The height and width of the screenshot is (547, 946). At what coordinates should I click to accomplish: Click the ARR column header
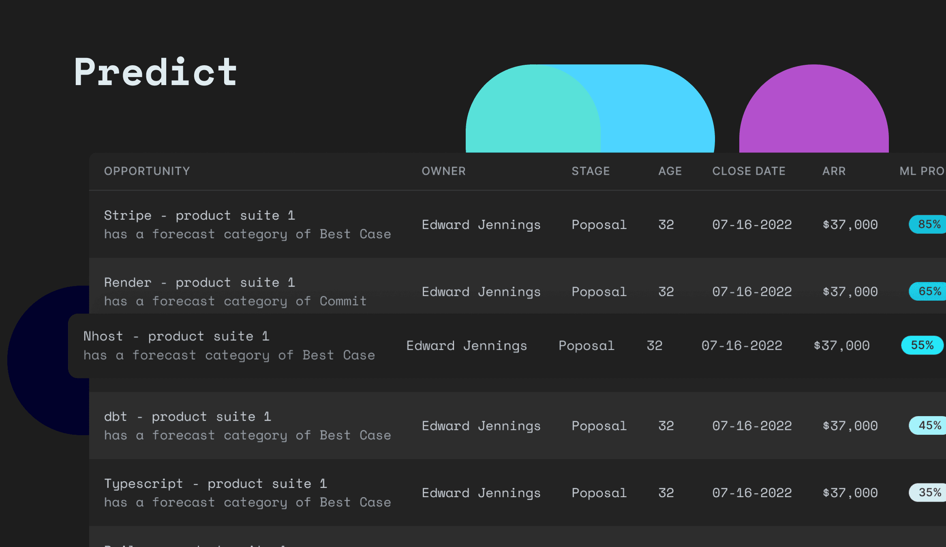coord(834,171)
